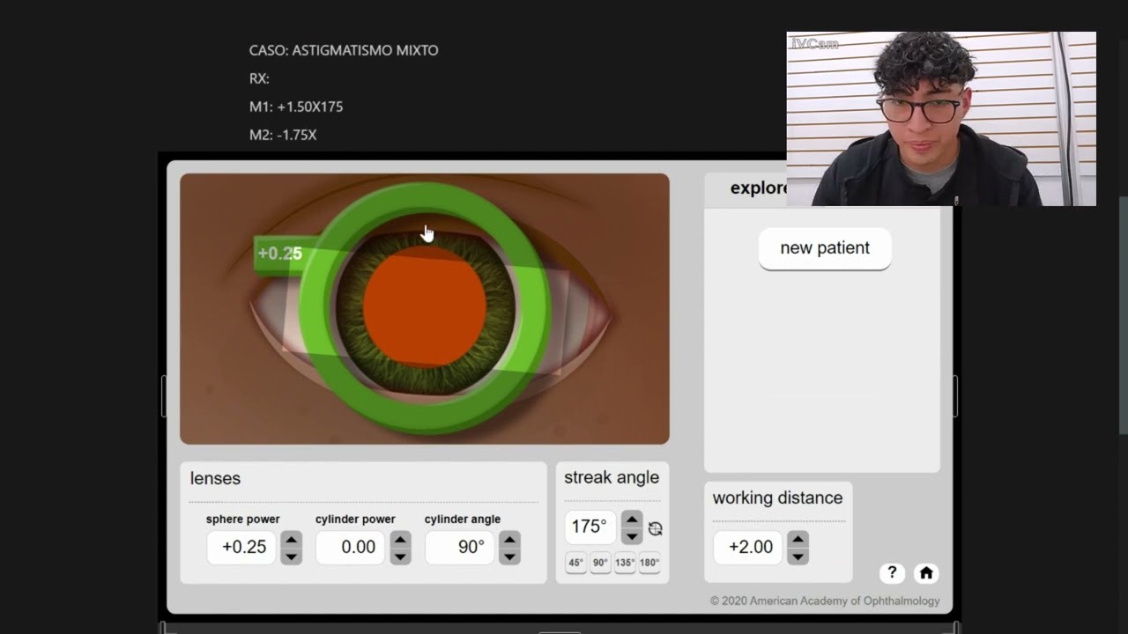
Task: Click 'CASO: ASTIGMATISMO MIXTO' text
Action: click(344, 50)
